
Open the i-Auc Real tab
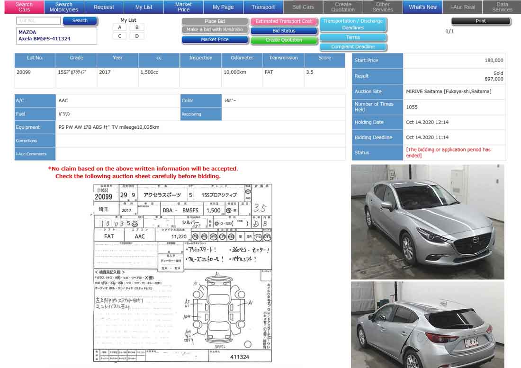(x=463, y=7)
